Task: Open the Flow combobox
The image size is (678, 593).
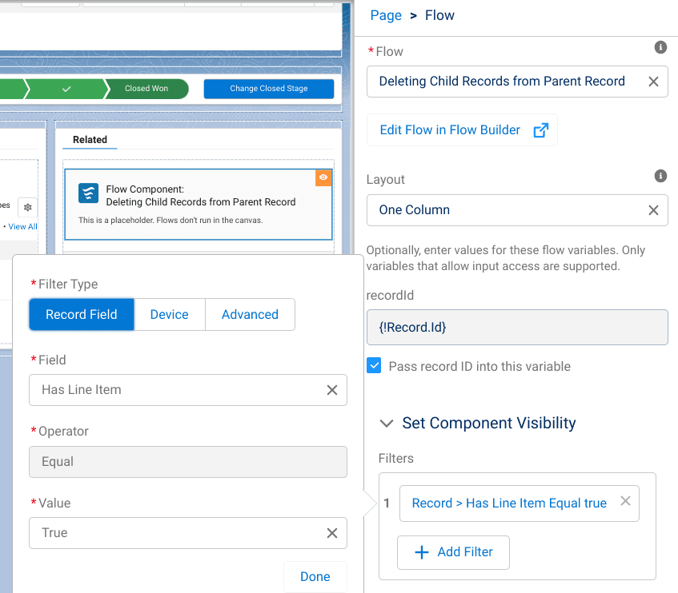Action: pyautogui.click(x=517, y=82)
